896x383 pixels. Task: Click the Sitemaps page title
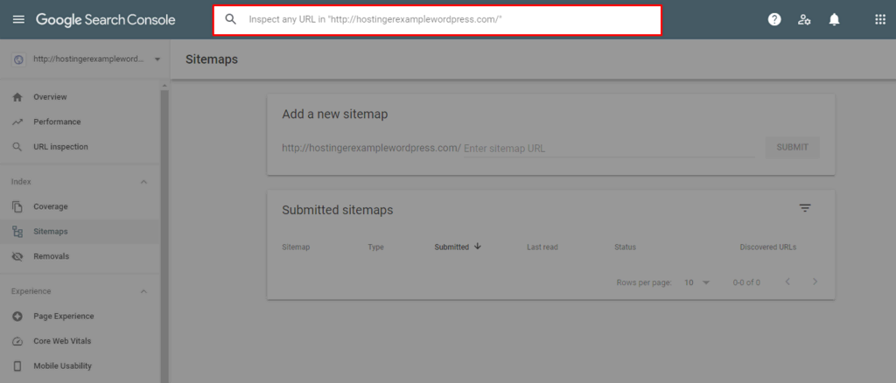coord(212,59)
